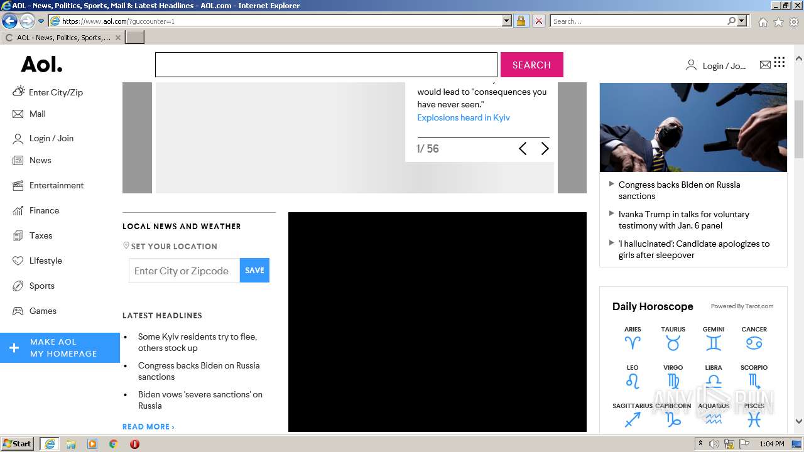Open Mail in the sidebar
Image resolution: width=804 pixels, height=452 pixels.
(x=38, y=114)
